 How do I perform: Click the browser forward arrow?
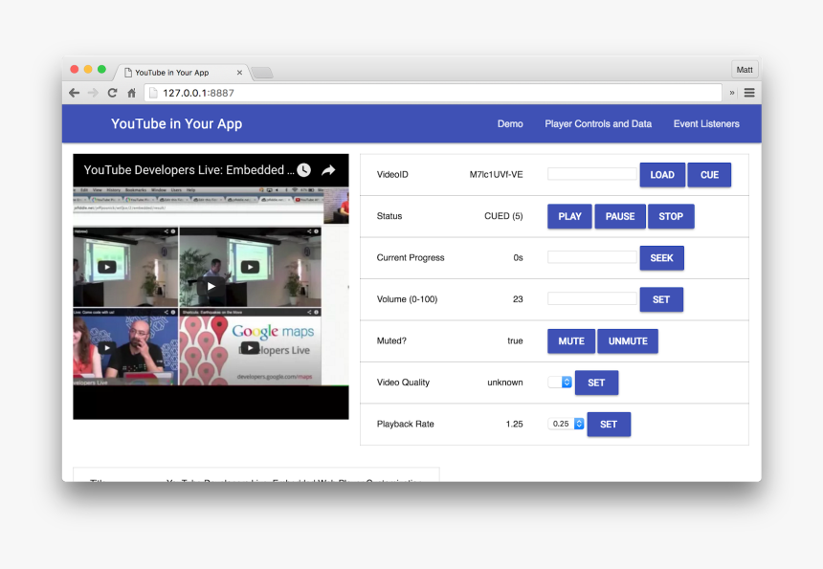(x=93, y=93)
